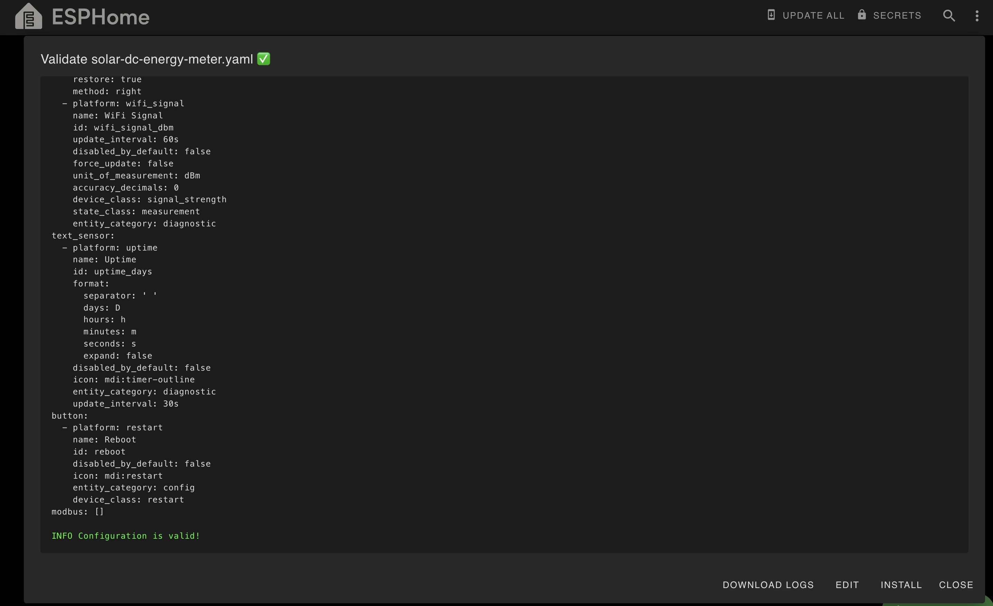Click the 'text_sensor:' line in the log
Viewport: 993px width, 606px height.
83,236
